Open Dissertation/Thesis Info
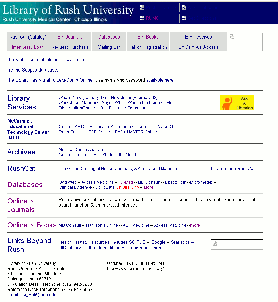This screenshot has width=278, height=302. [x=81, y=108]
